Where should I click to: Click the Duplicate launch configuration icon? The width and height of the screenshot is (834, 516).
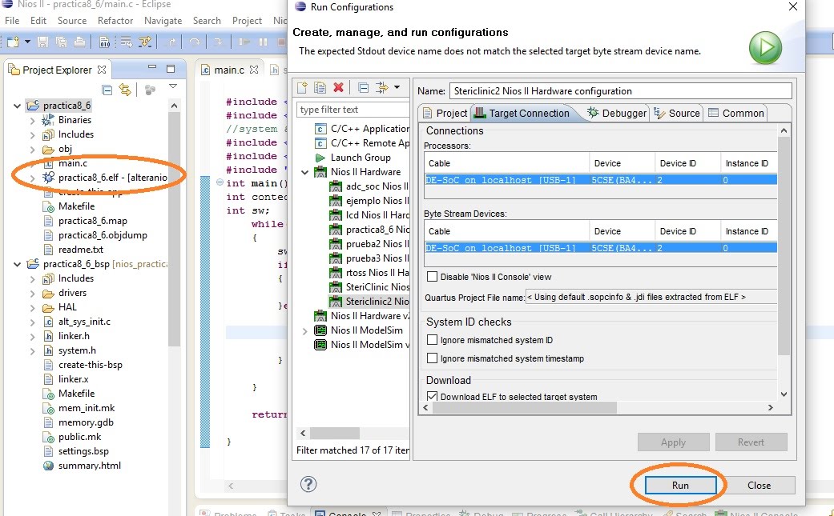click(320, 87)
